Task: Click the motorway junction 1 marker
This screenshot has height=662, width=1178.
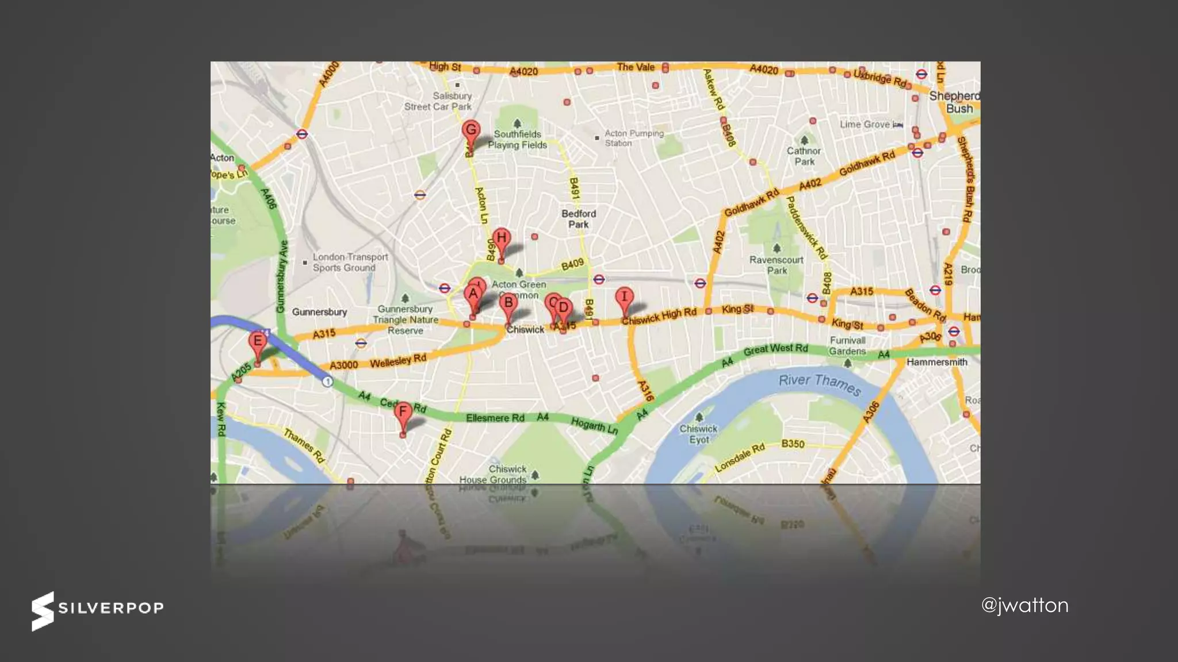Action: click(x=327, y=381)
